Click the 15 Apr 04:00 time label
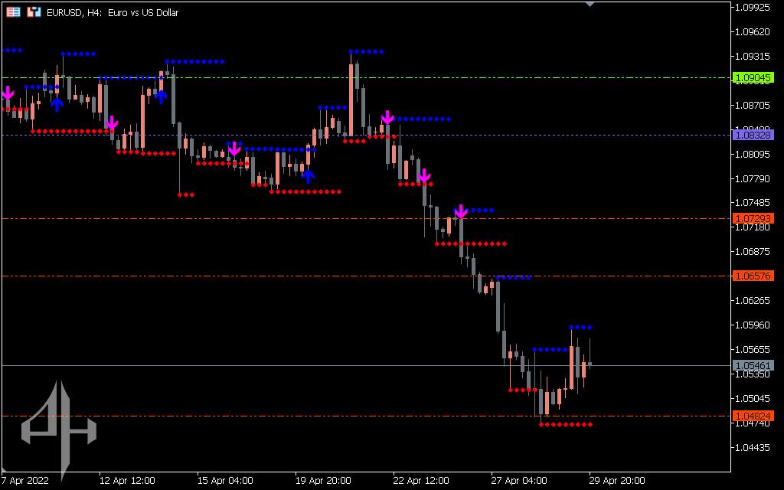 coord(225,481)
